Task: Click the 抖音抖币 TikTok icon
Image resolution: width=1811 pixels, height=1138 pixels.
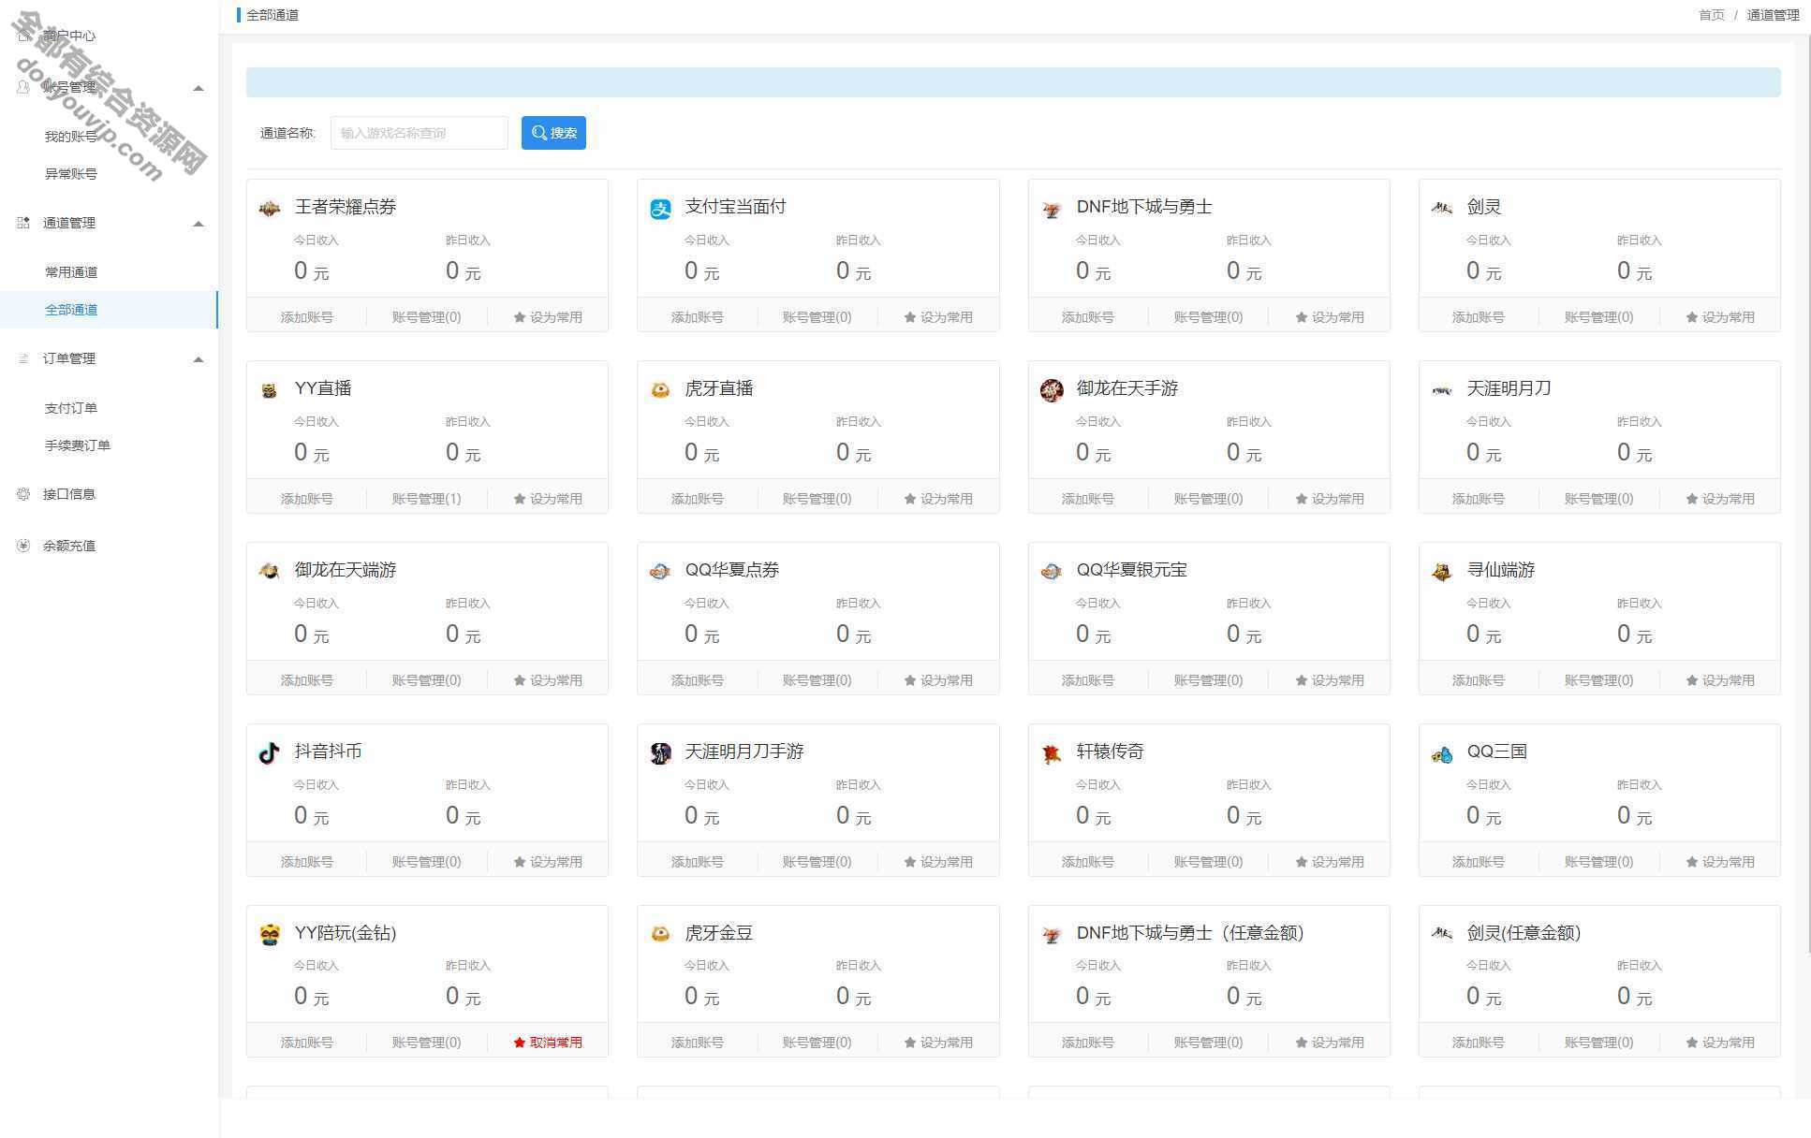Action: (270, 752)
